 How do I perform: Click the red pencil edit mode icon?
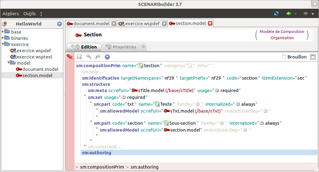pyautogui.click(x=70, y=57)
